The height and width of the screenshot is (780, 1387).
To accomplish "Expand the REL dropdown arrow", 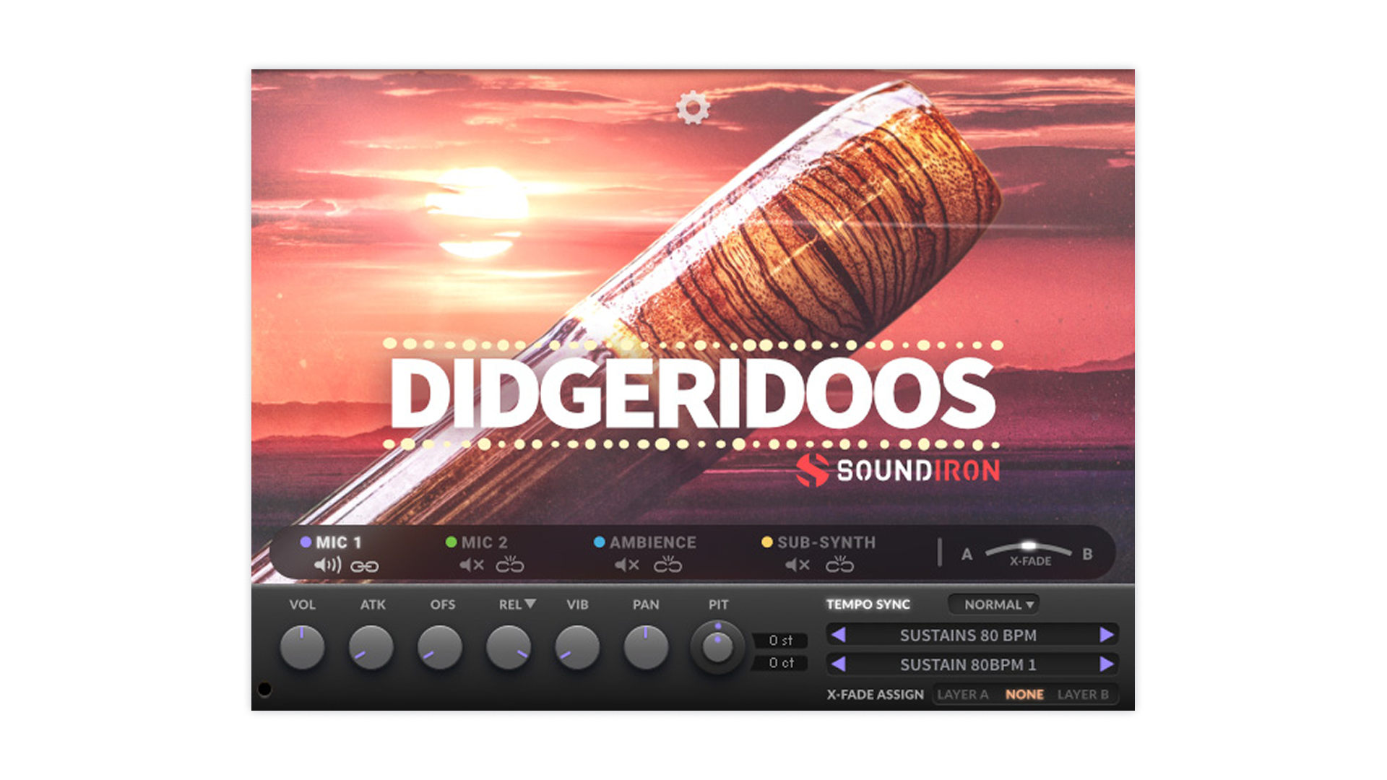I will [530, 604].
